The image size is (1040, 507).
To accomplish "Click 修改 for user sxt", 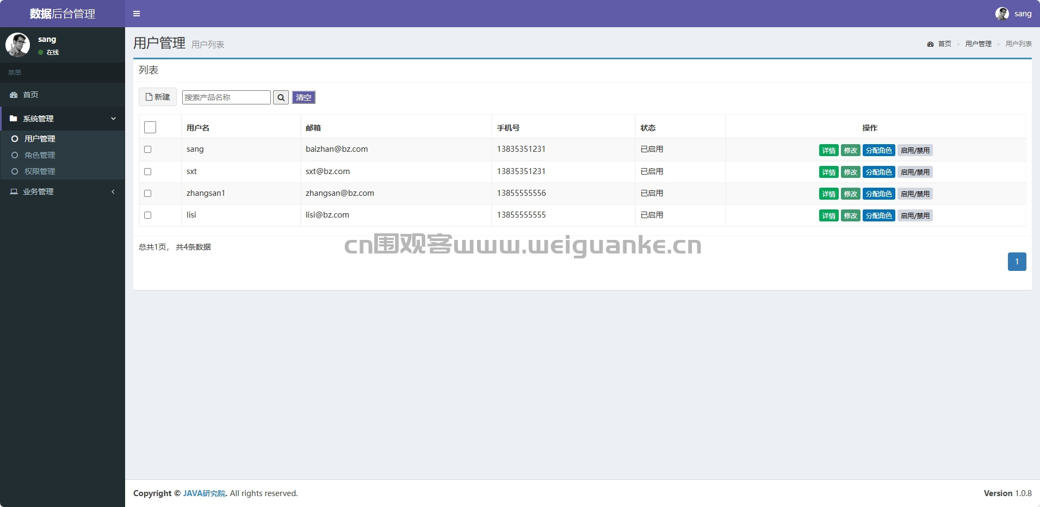I will pos(850,172).
